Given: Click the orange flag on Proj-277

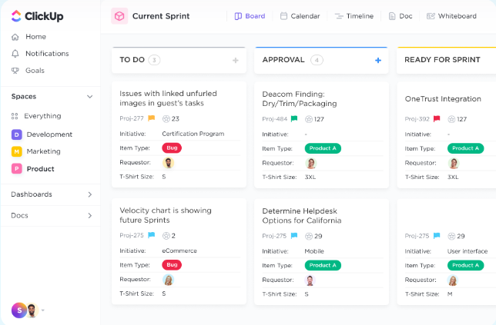Looking at the screenshot, I should pyautogui.click(x=152, y=119).
